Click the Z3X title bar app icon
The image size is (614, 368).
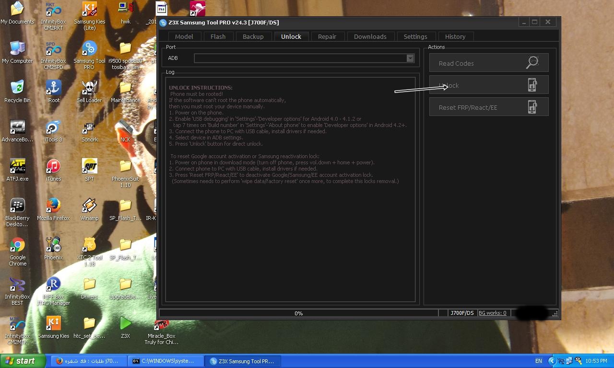pos(163,23)
